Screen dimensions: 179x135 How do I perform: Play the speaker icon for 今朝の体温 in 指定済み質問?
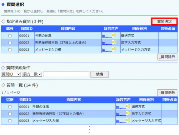pos(114,35)
